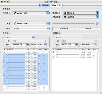Toggle the thru checkbox for input channel 8
Viewport: 102px width, 94px height.
44,73
